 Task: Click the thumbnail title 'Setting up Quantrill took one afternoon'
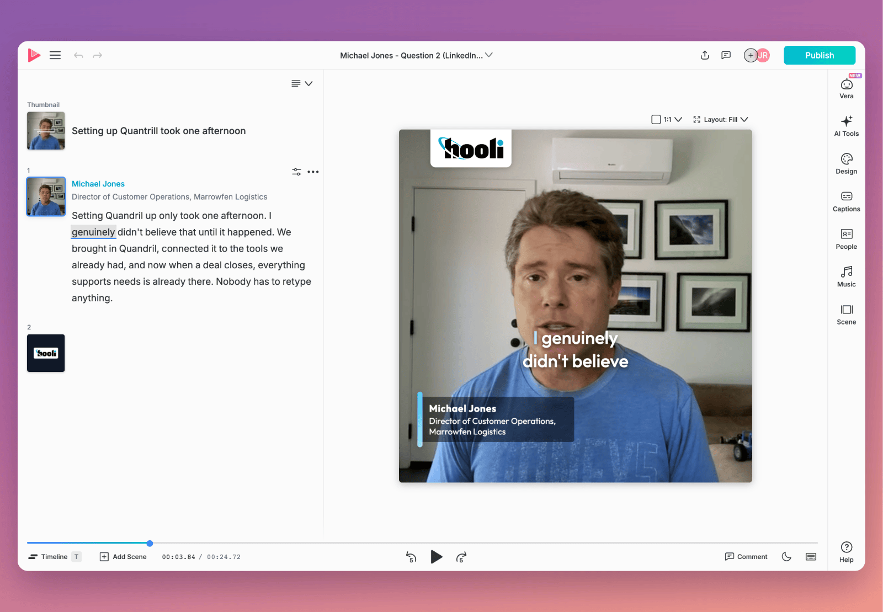coord(159,131)
